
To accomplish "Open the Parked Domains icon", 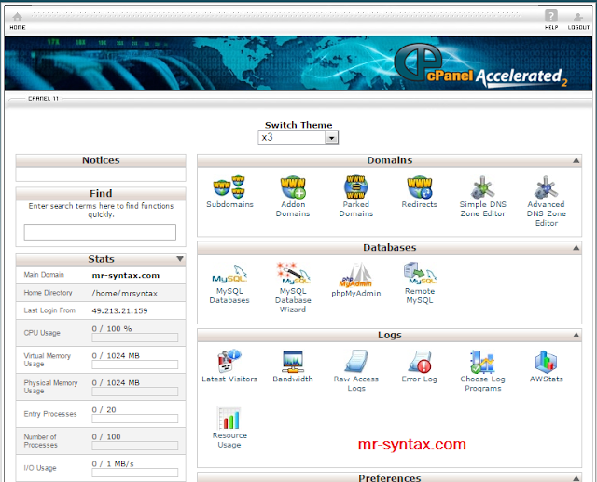I will point(356,186).
